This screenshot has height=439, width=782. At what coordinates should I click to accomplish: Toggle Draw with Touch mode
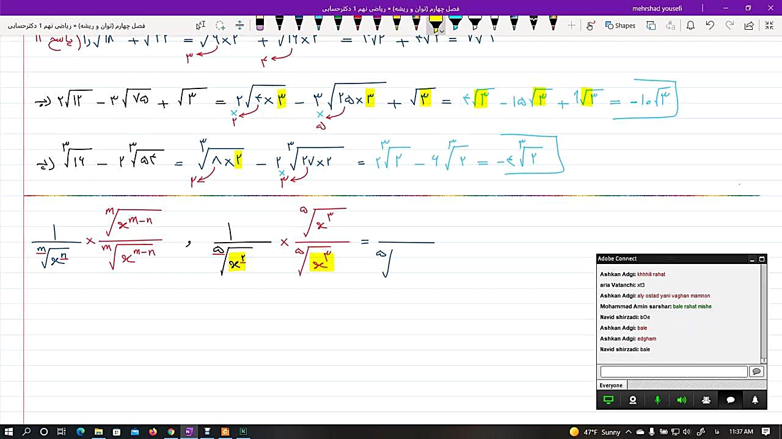590,26
